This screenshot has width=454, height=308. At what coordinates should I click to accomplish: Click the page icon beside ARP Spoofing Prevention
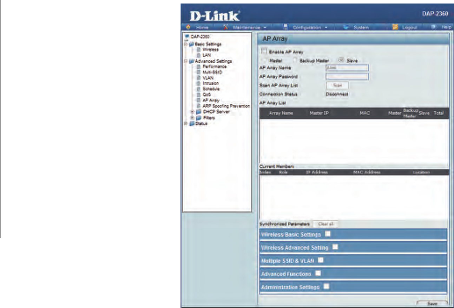point(198,106)
